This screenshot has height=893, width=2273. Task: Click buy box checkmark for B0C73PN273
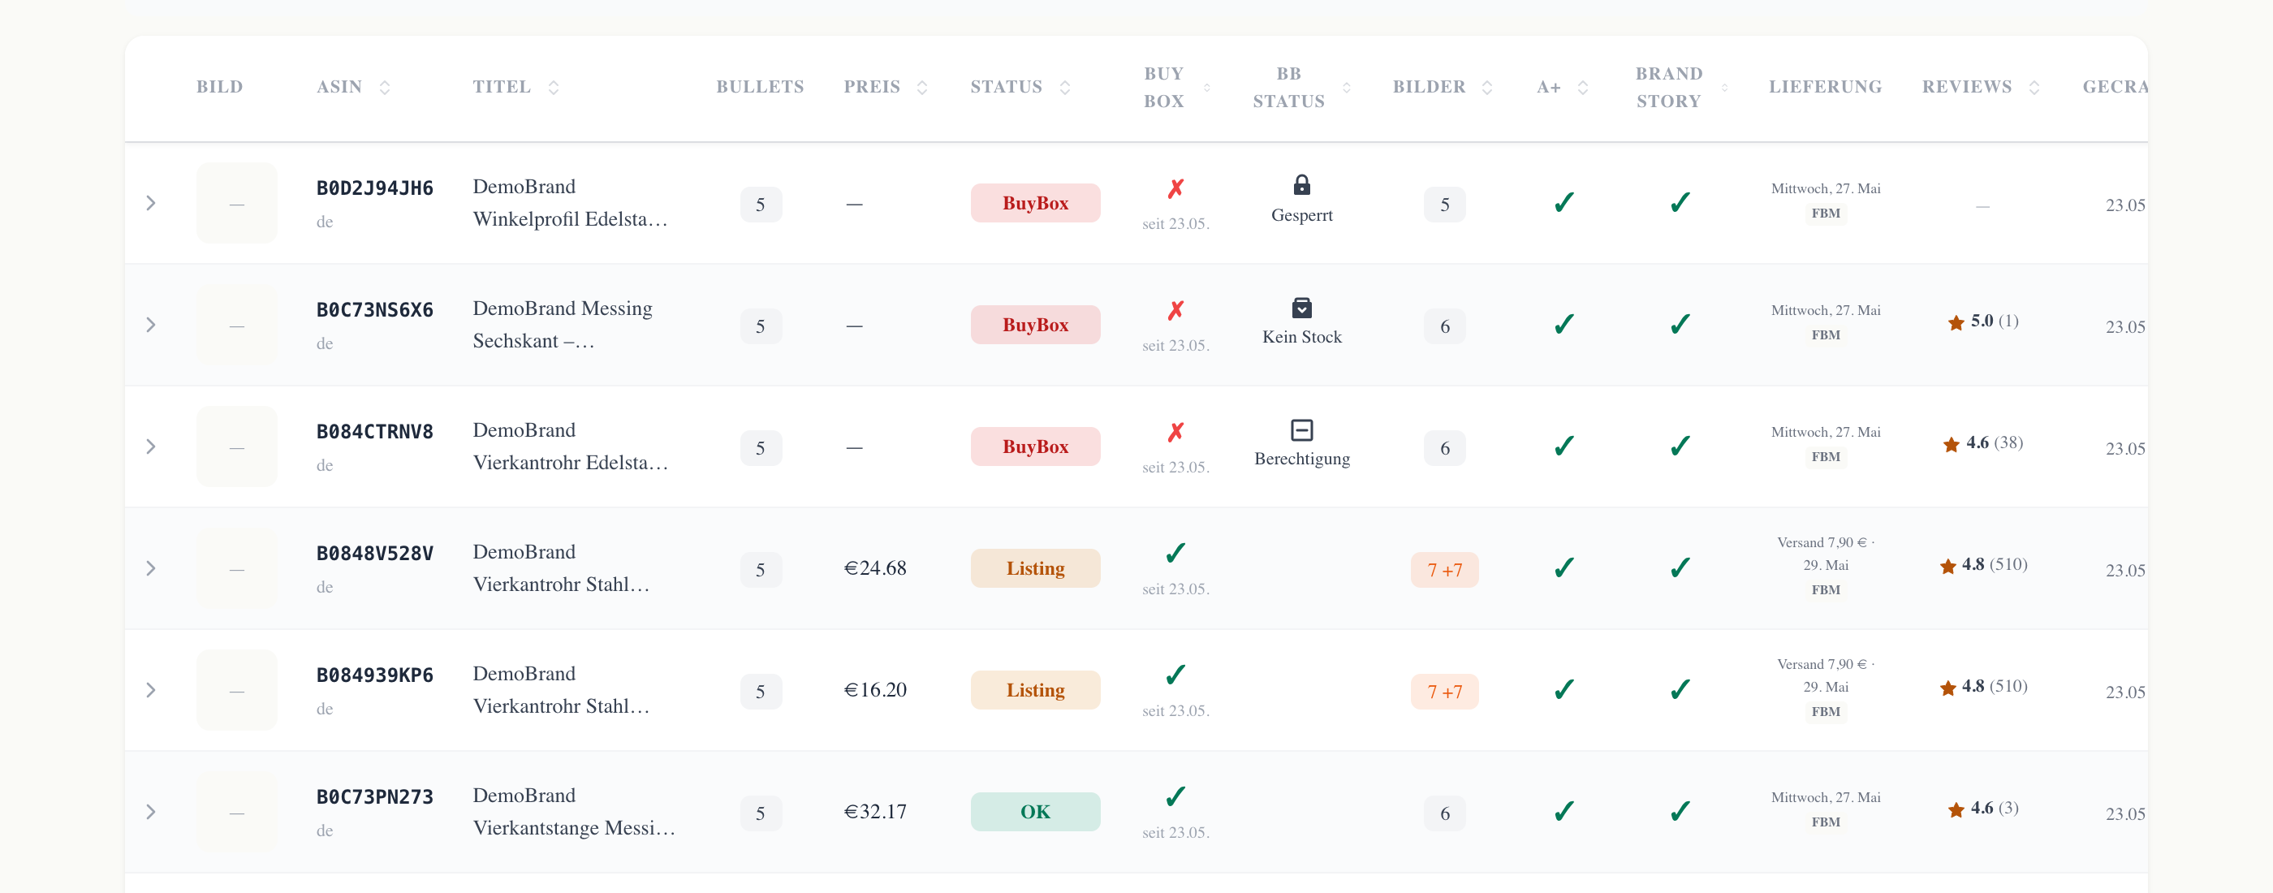(1175, 796)
